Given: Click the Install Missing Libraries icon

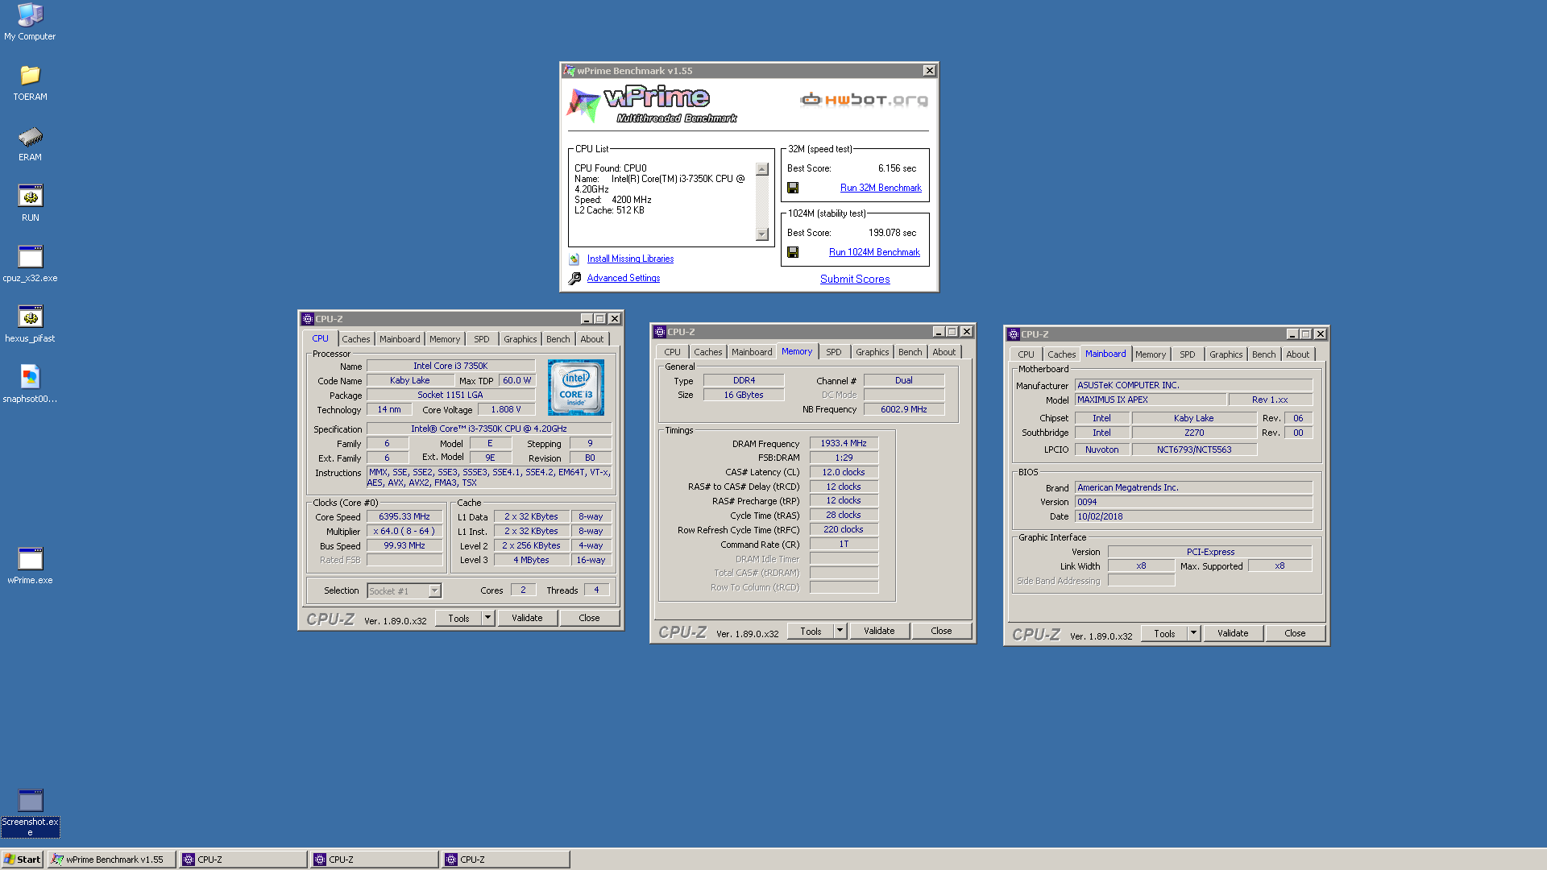Looking at the screenshot, I should tap(574, 259).
